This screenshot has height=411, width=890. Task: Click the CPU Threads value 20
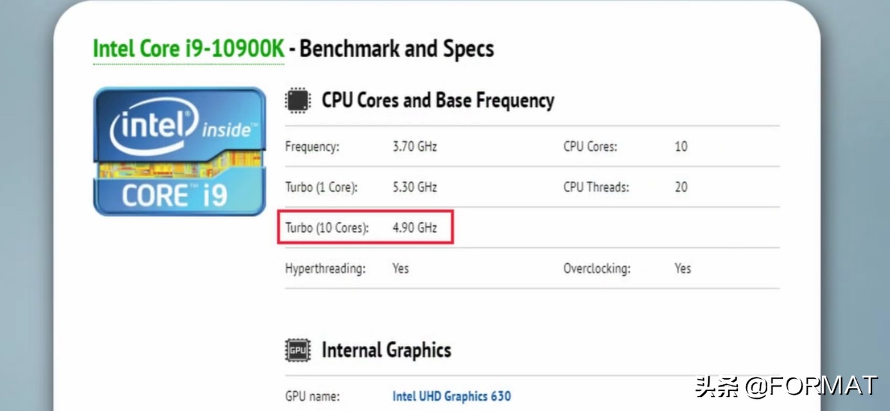681,188
